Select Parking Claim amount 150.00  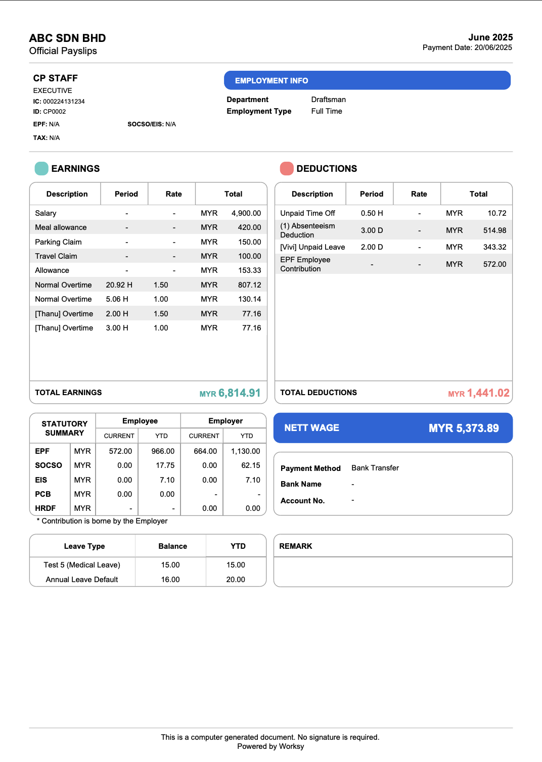click(250, 242)
